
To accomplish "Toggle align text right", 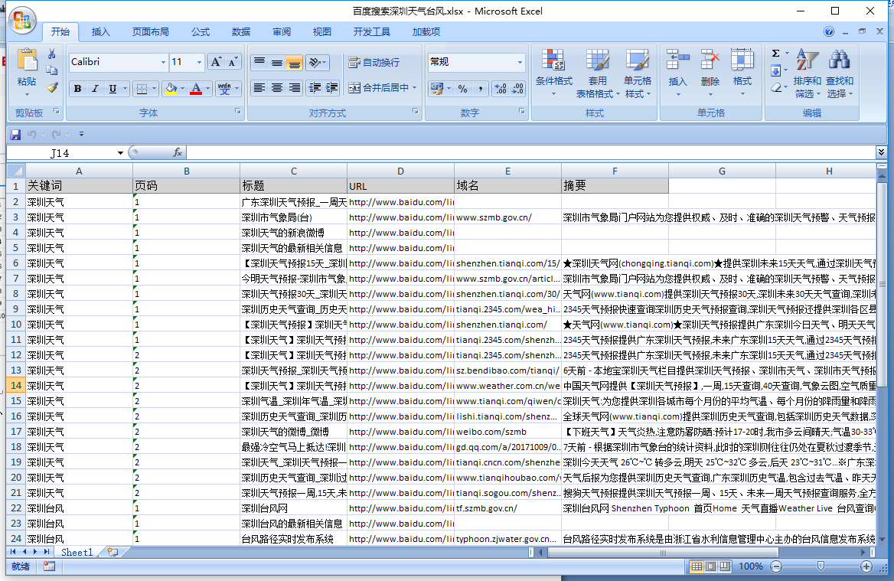I will (294, 88).
